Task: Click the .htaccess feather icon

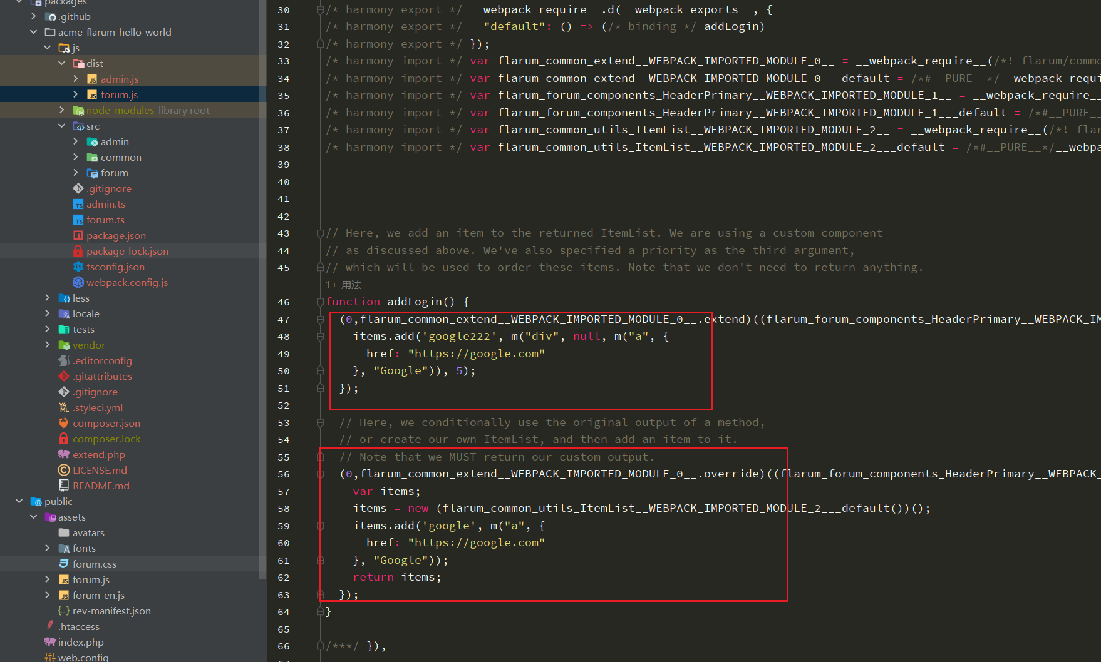Action: coord(50,626)
